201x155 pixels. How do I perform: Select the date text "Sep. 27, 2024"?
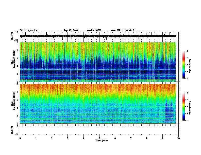[71, 30]
